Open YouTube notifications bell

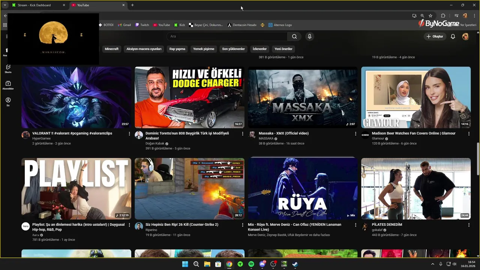pyautogui.click(x=453, y=36)
